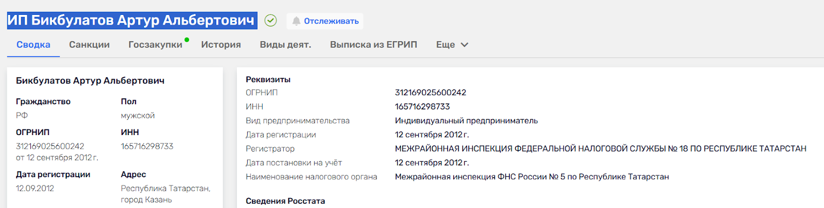
Task: Click the address Республика Татарстан, город Казань
Action: [x=165, y=194]
